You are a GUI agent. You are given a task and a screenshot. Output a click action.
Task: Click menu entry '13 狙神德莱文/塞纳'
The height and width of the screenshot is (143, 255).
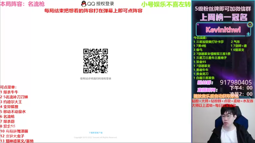pos(17,141)
